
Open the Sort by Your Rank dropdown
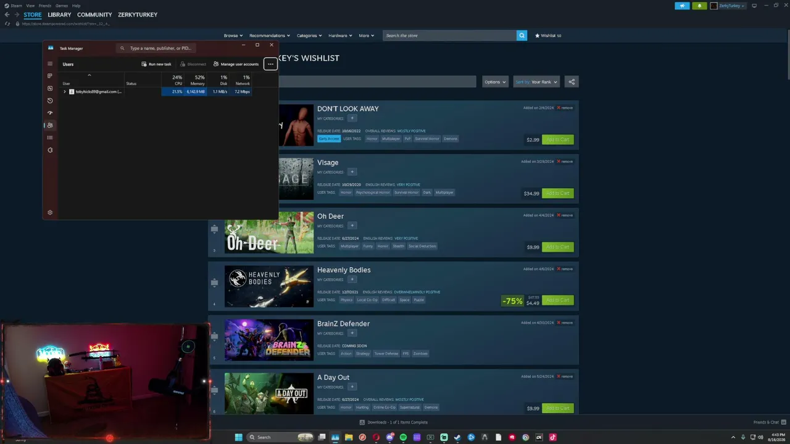[536, 82]
